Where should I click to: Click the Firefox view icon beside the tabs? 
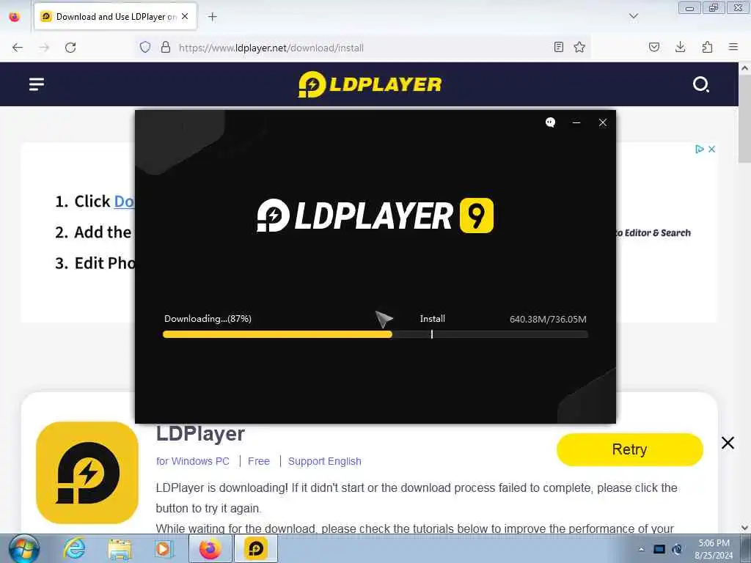[x=15, y=17]
